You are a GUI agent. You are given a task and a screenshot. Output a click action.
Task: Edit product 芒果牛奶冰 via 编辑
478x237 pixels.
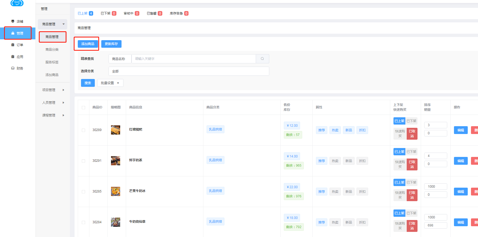pos(461,192)
